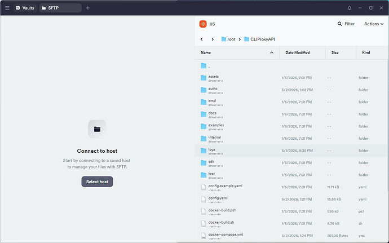Select the internal folder icon
The height and width of the screenshot is (243, 389).
[204, 139]
